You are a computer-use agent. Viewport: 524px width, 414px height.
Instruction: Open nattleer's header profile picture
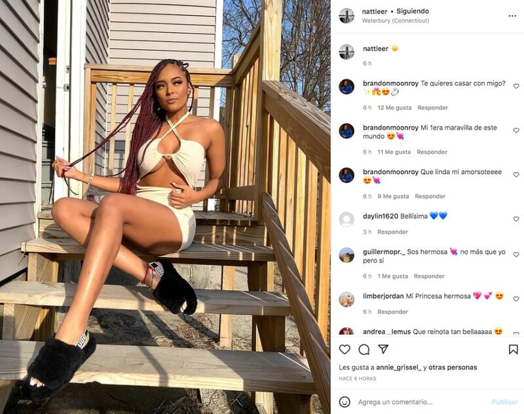346,16
